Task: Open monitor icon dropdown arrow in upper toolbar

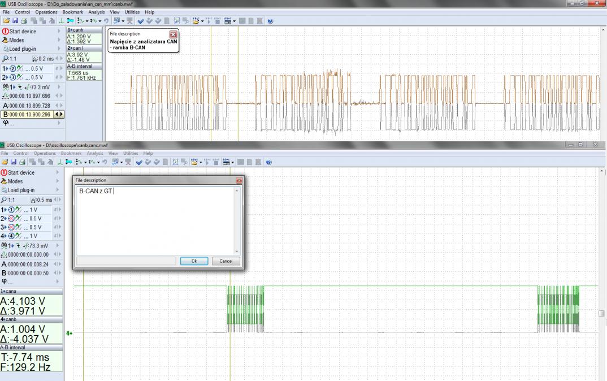Action: [123, 21]
